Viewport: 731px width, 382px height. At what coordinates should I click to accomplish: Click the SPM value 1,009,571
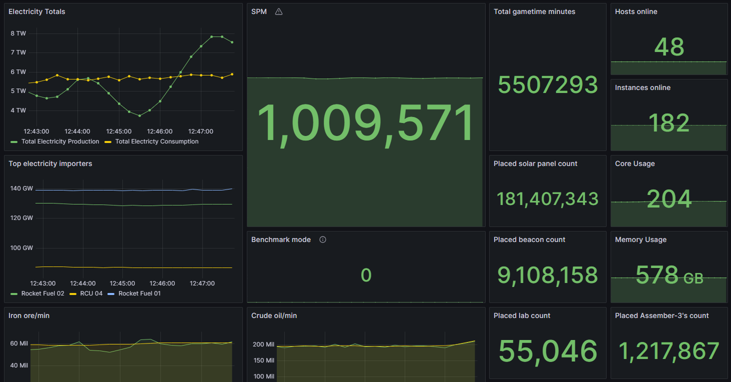(x=365, y=124)
